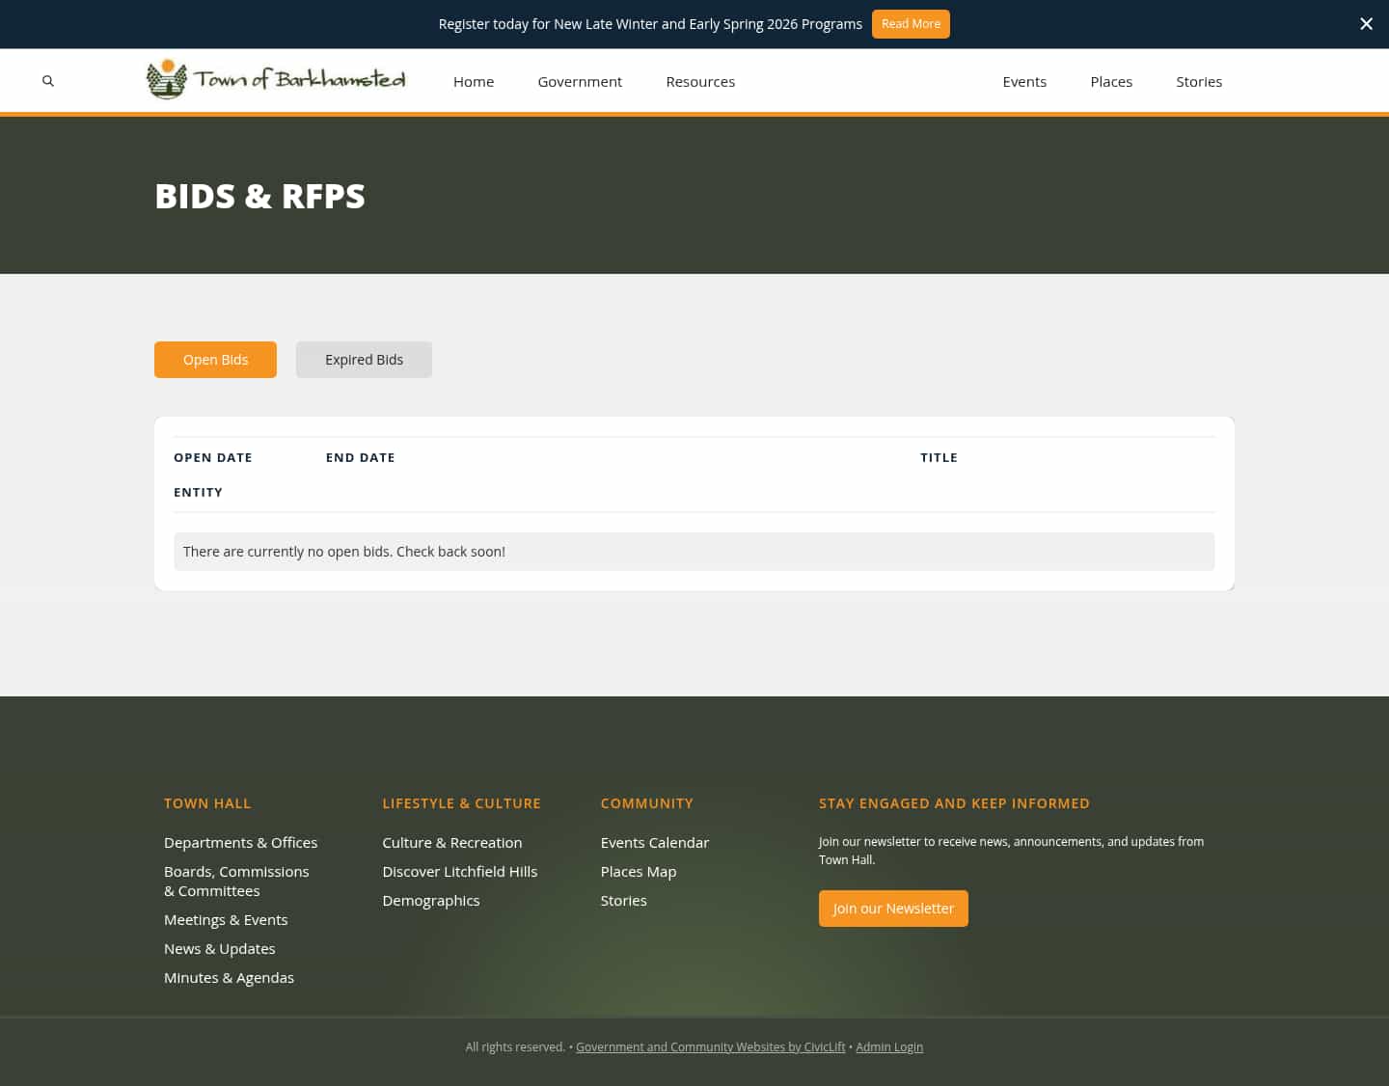View the Events Calendar

(655, 842)
